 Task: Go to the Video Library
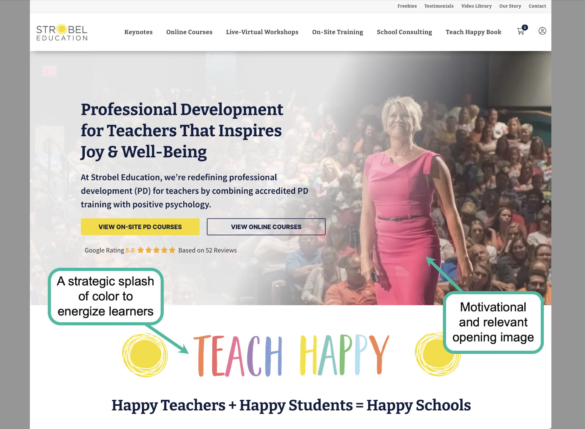[x=476, y=6]
